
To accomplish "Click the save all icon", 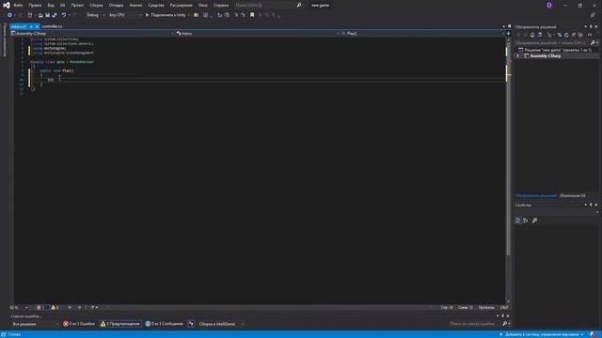I will tap(55, 15).
